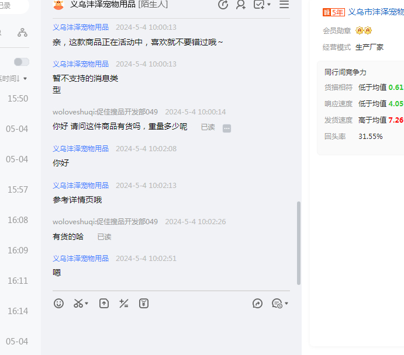The image size is (404, 355).
Task: Expand the dropdown arrow beside task icon
Action: tap(269, 4)
